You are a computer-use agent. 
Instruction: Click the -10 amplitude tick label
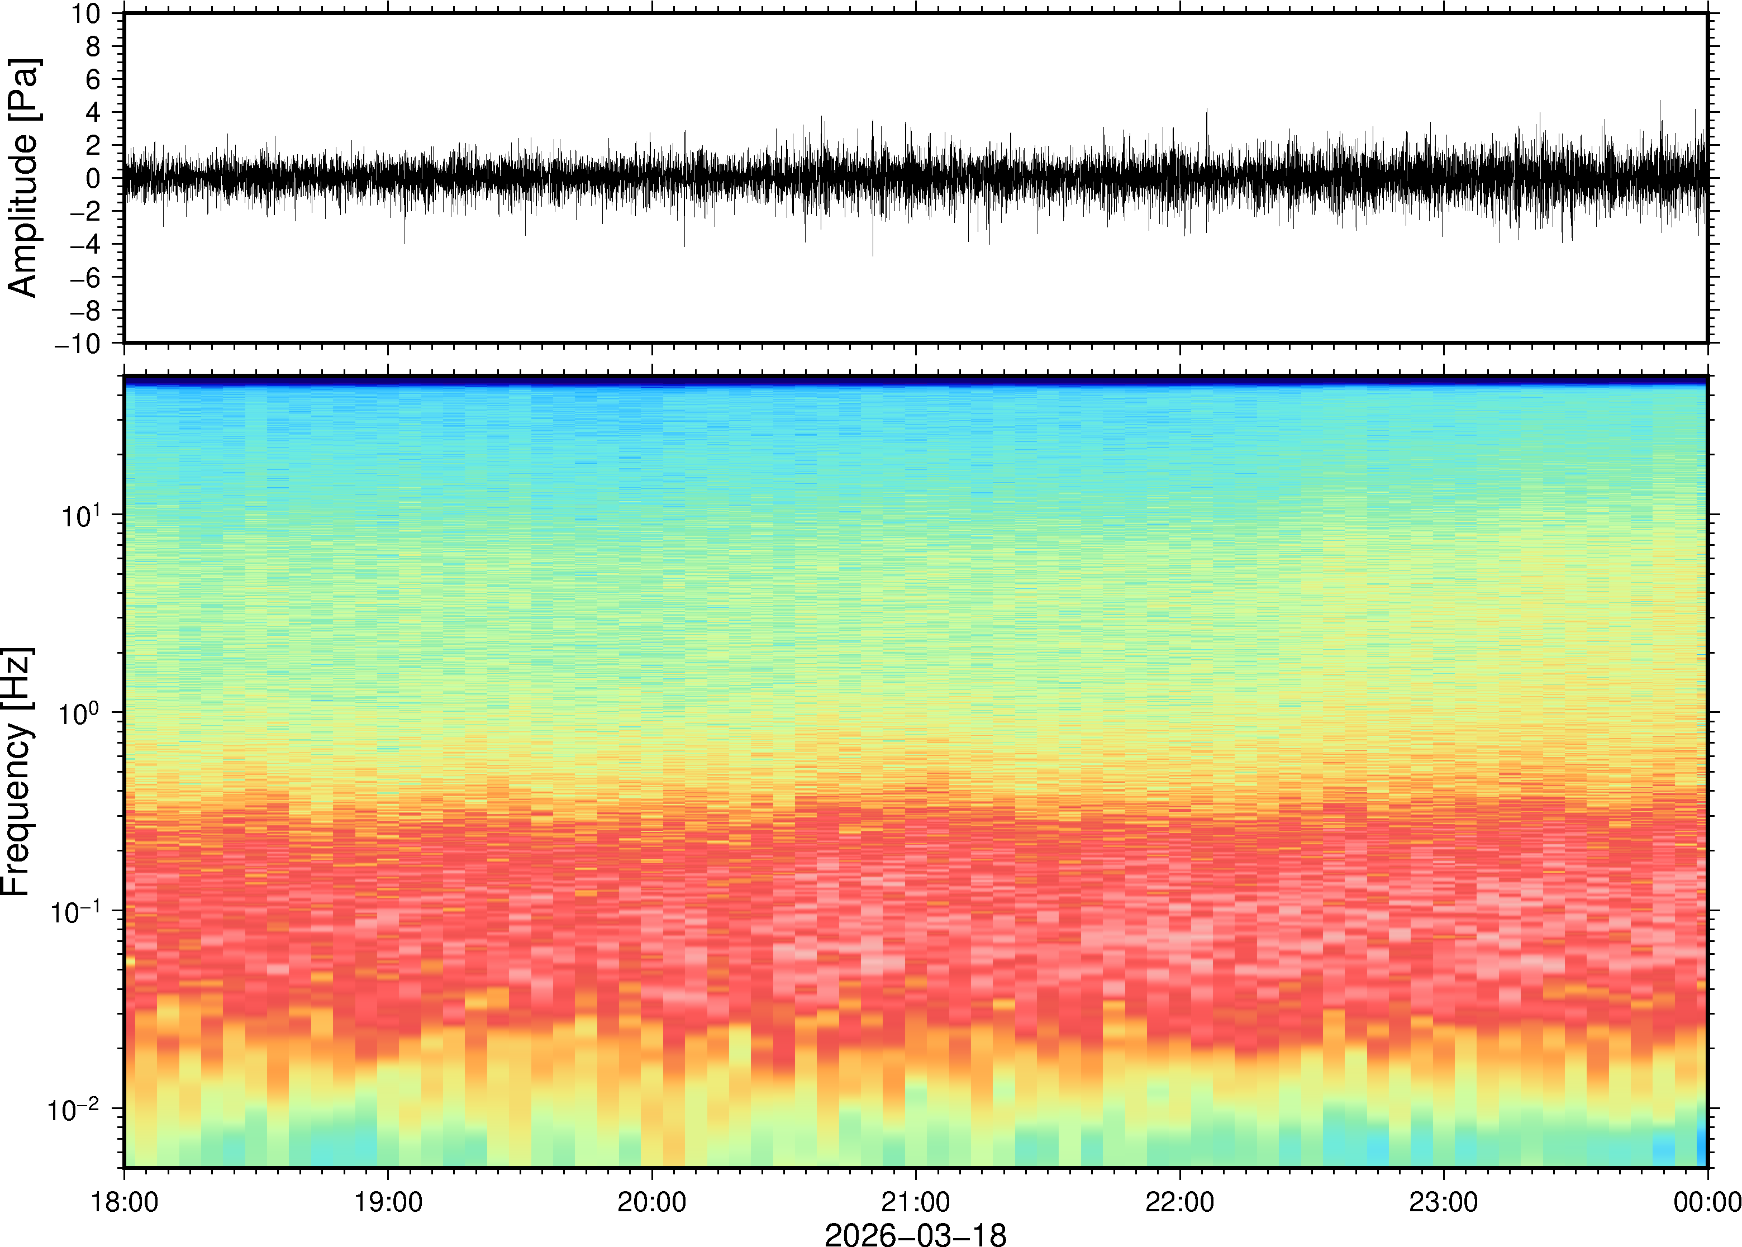(78, 344)
